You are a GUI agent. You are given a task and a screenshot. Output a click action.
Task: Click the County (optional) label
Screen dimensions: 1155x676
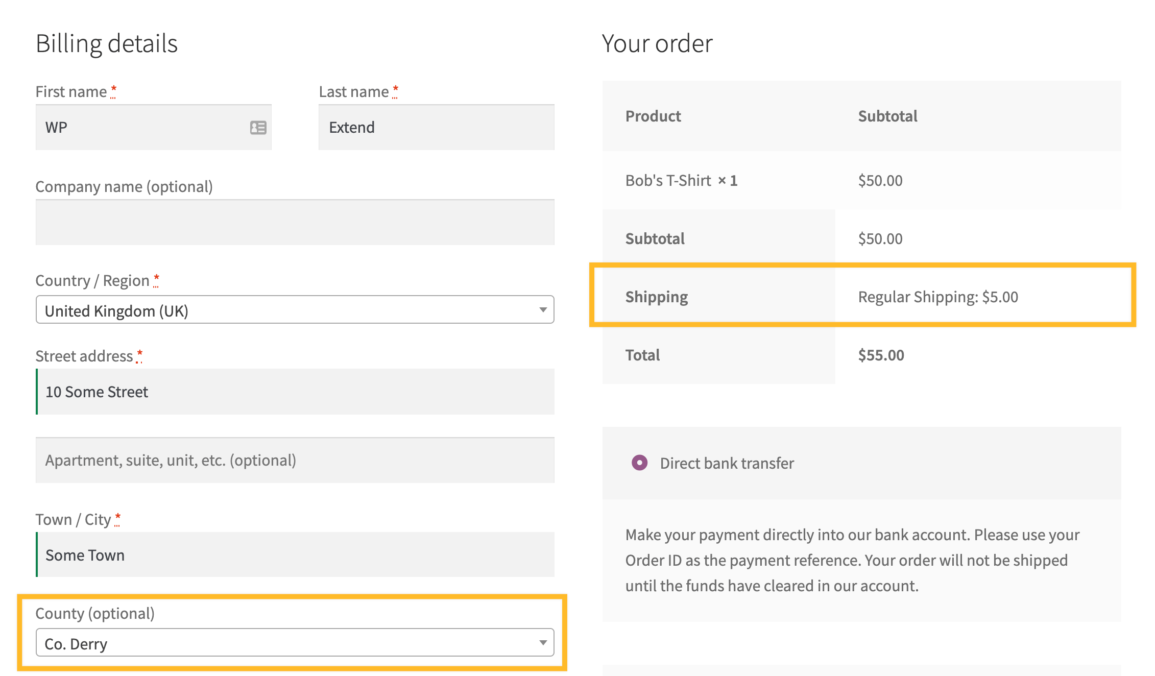[95, 614]
